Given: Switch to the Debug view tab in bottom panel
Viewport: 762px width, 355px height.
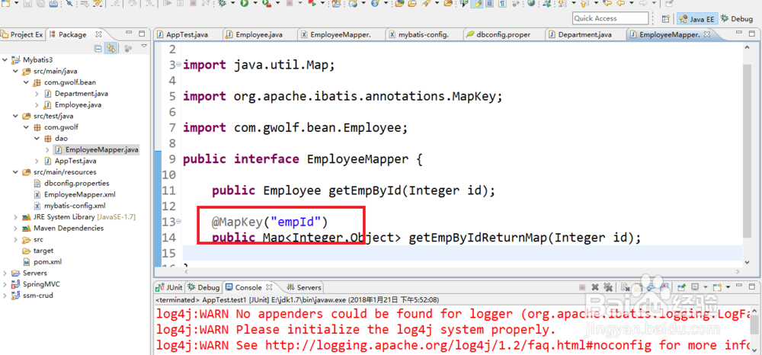Looking at the screenshot, I should [x=203, y=287].
